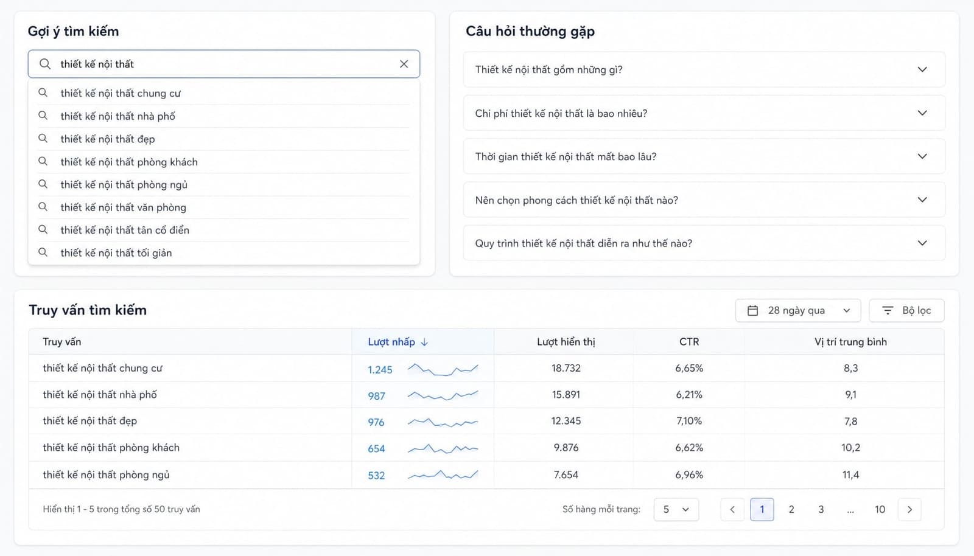Click the calendar icon in date range selector

pyautogui.click(x=753, y=310)
